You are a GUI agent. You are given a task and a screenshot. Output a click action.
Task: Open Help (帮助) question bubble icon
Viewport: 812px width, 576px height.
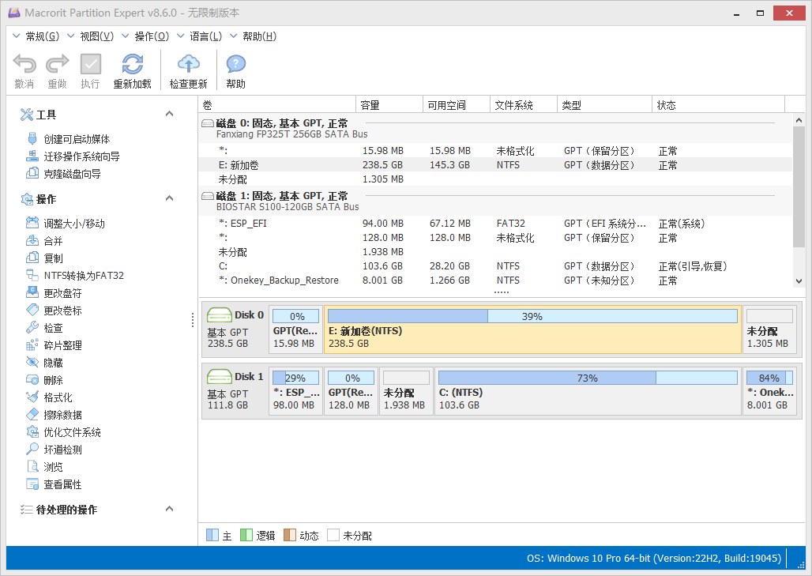(x=235, y=64)
